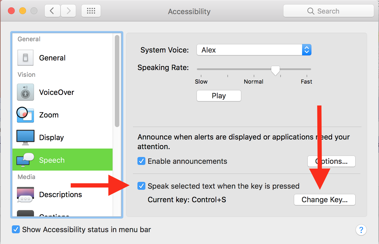Open the Display monitor icon
The image size is (379, 244).
[25, 138]
